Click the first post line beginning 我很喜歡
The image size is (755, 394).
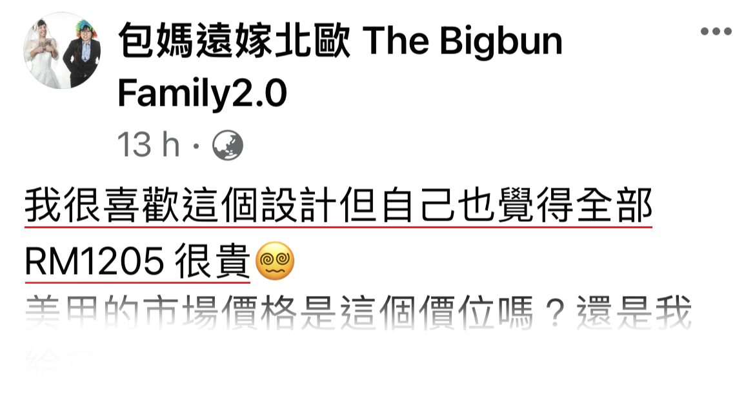339,206
